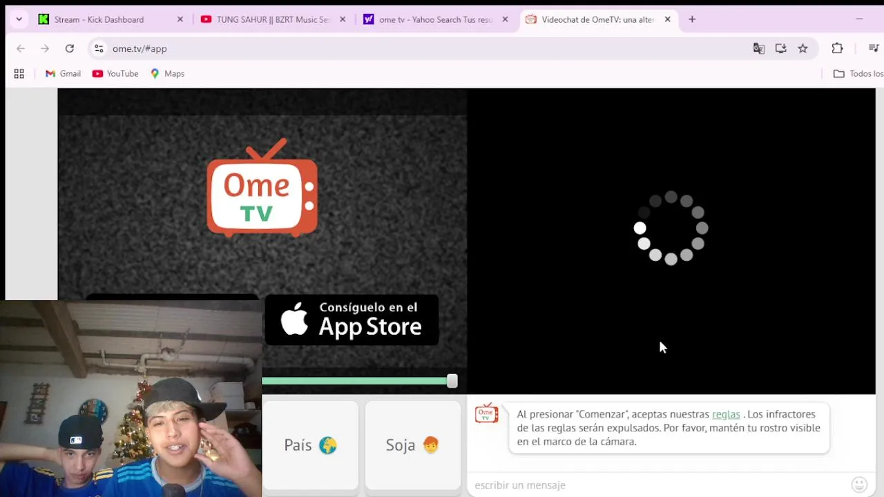The image size is (884, 497).
Task: Close the TUNG SAHUR YouTube tab
Action: point(343,19)
